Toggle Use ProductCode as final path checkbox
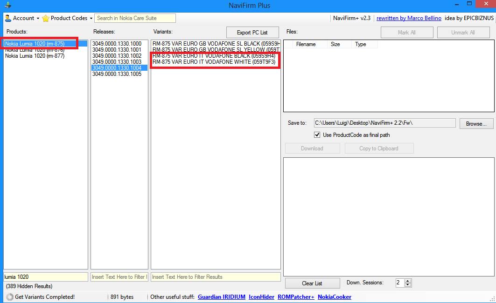The width and height of the screenshot is (496, 303). click(x=317, y=135)
